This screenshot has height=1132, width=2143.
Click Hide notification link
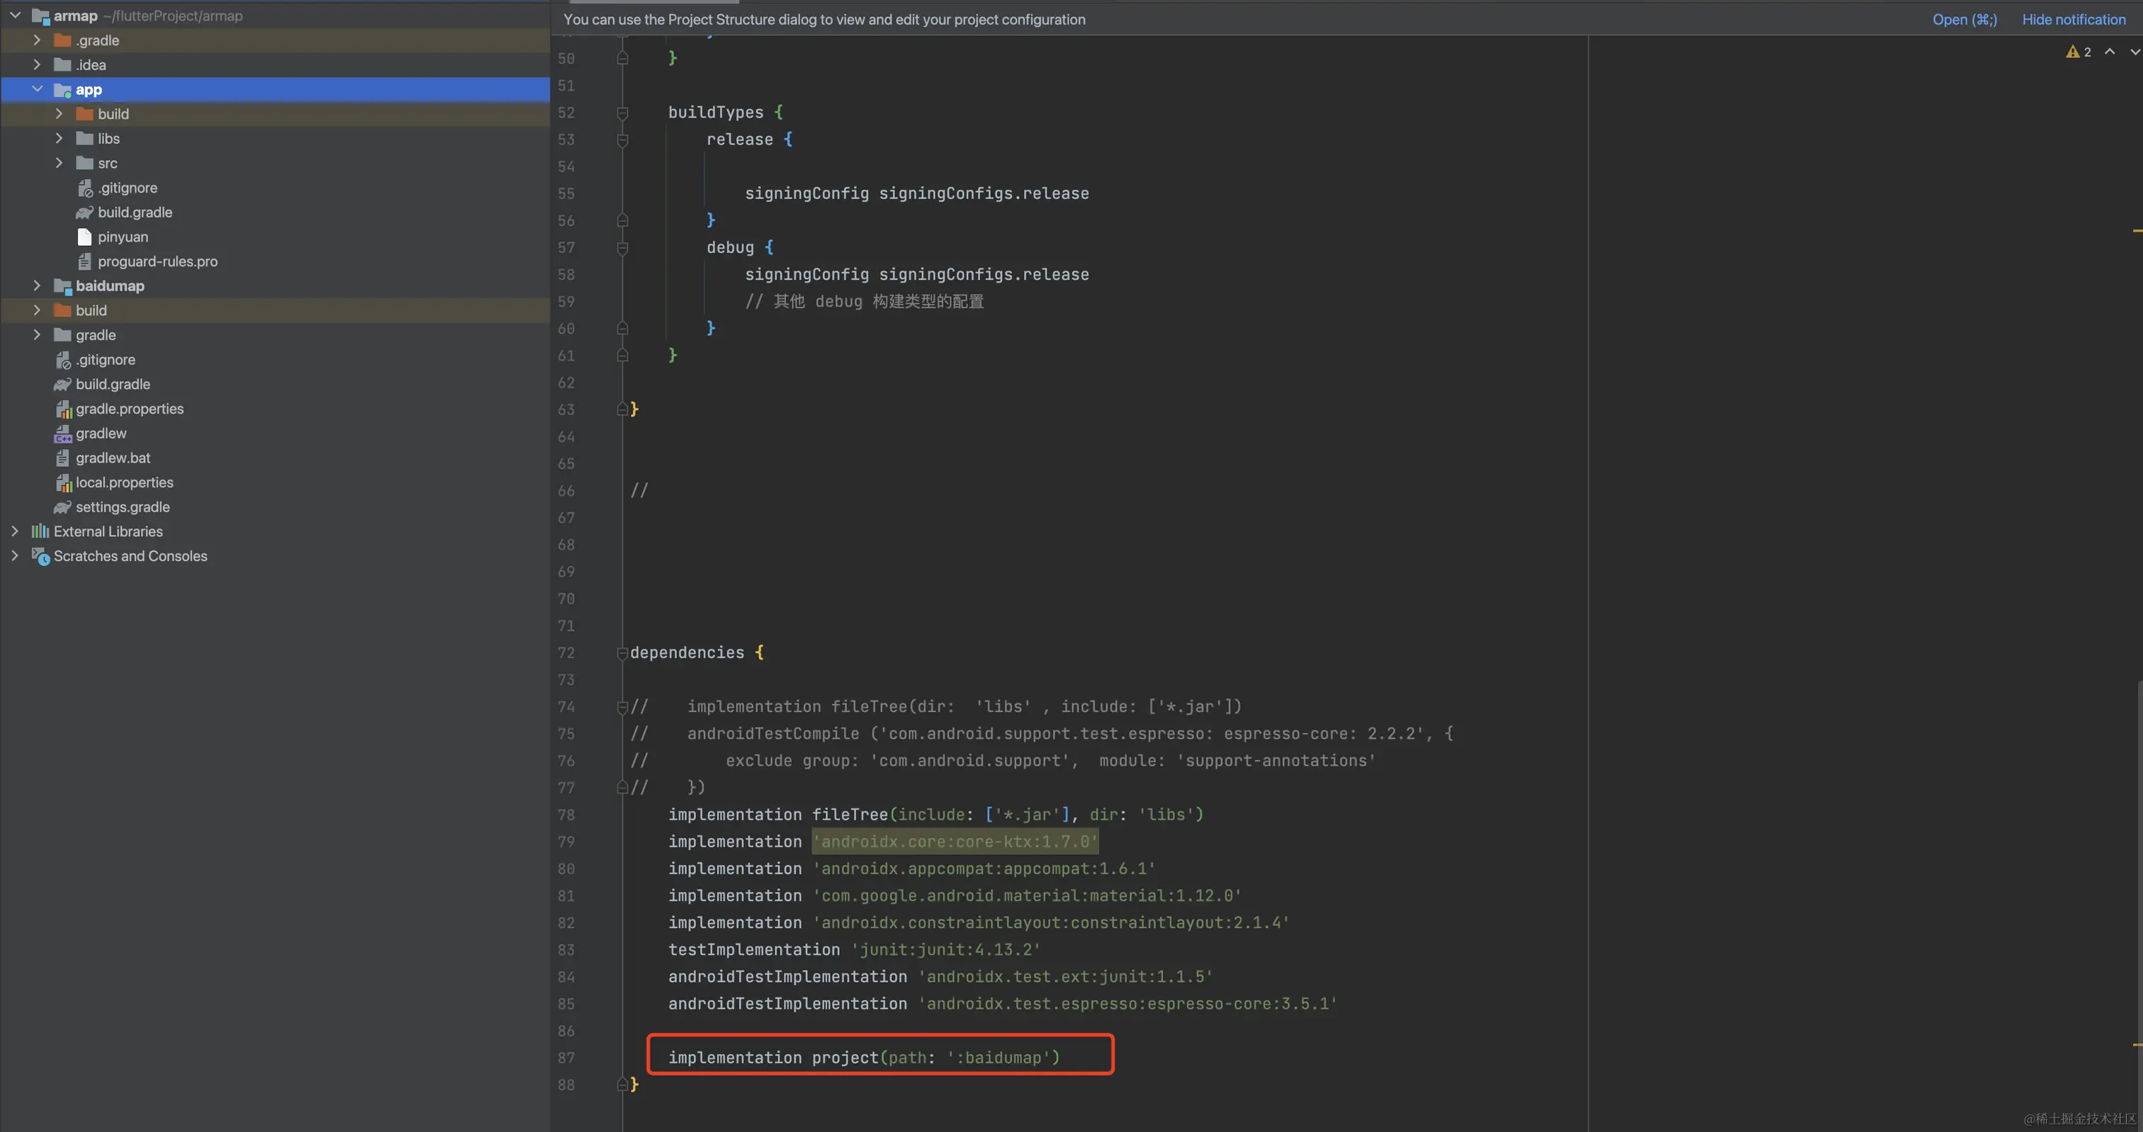tap(2073, 19)
